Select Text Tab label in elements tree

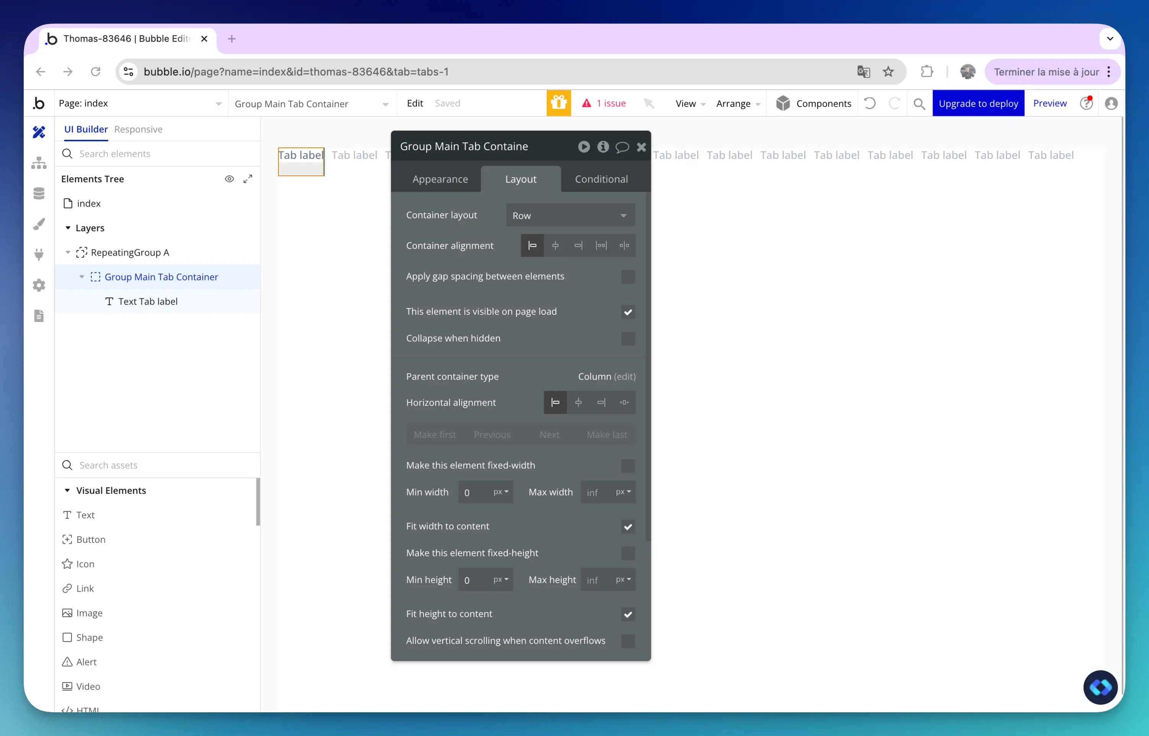coord(148,302)
